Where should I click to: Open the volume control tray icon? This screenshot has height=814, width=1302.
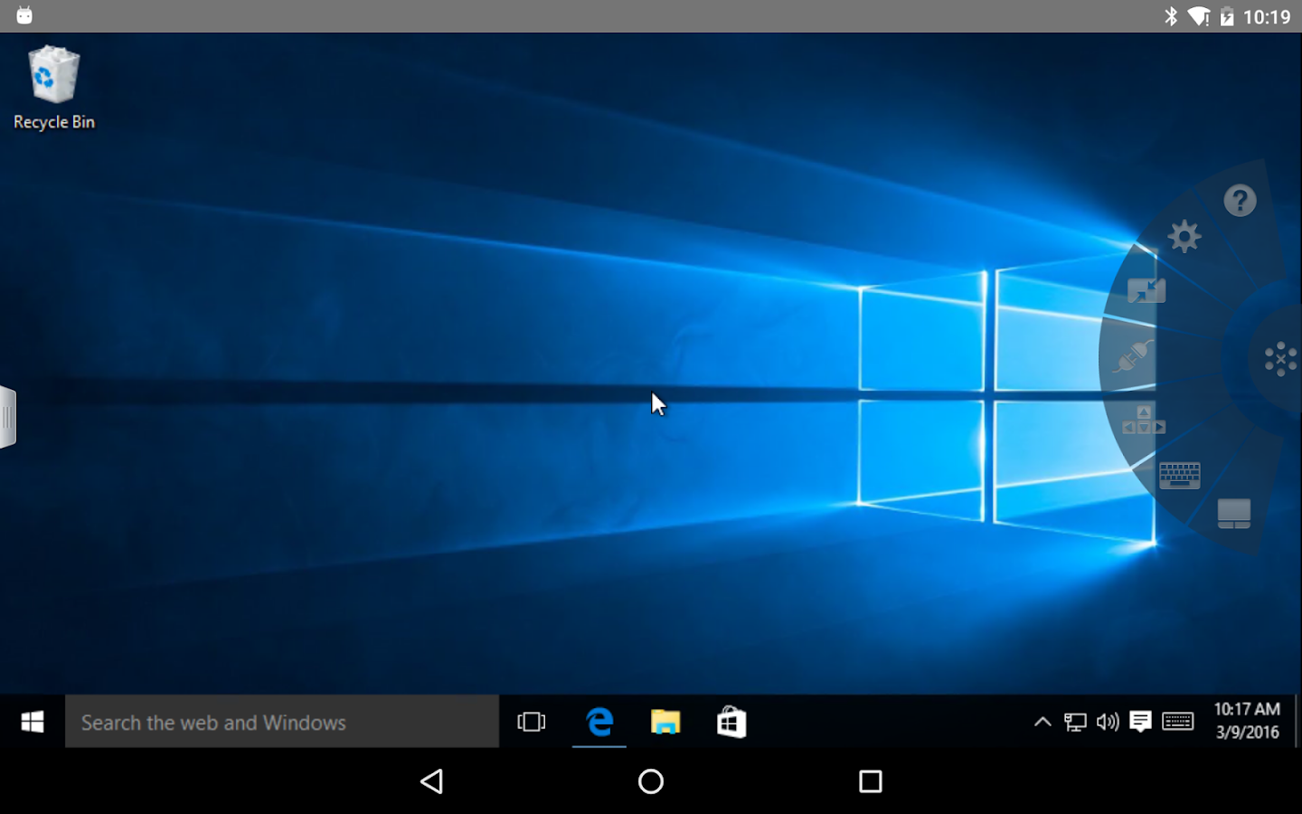pos(1108,722)
